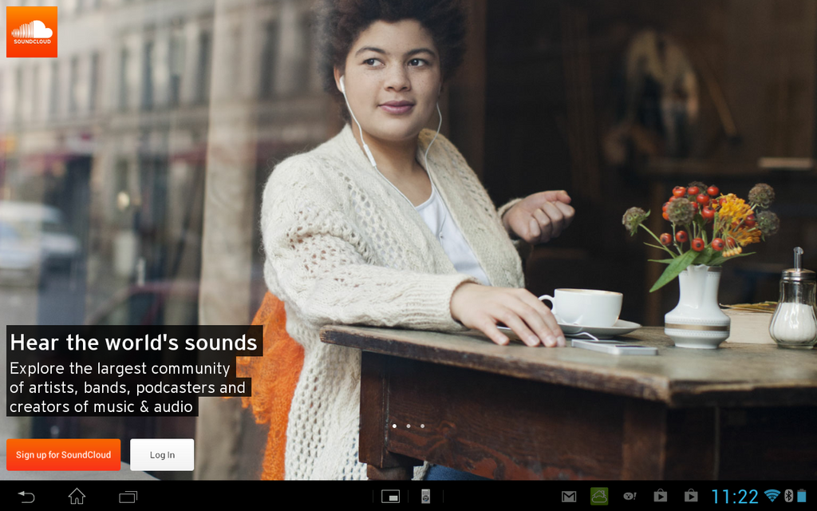Select the second page indicator dot
The image size is (817, 511).
(408, 426)
